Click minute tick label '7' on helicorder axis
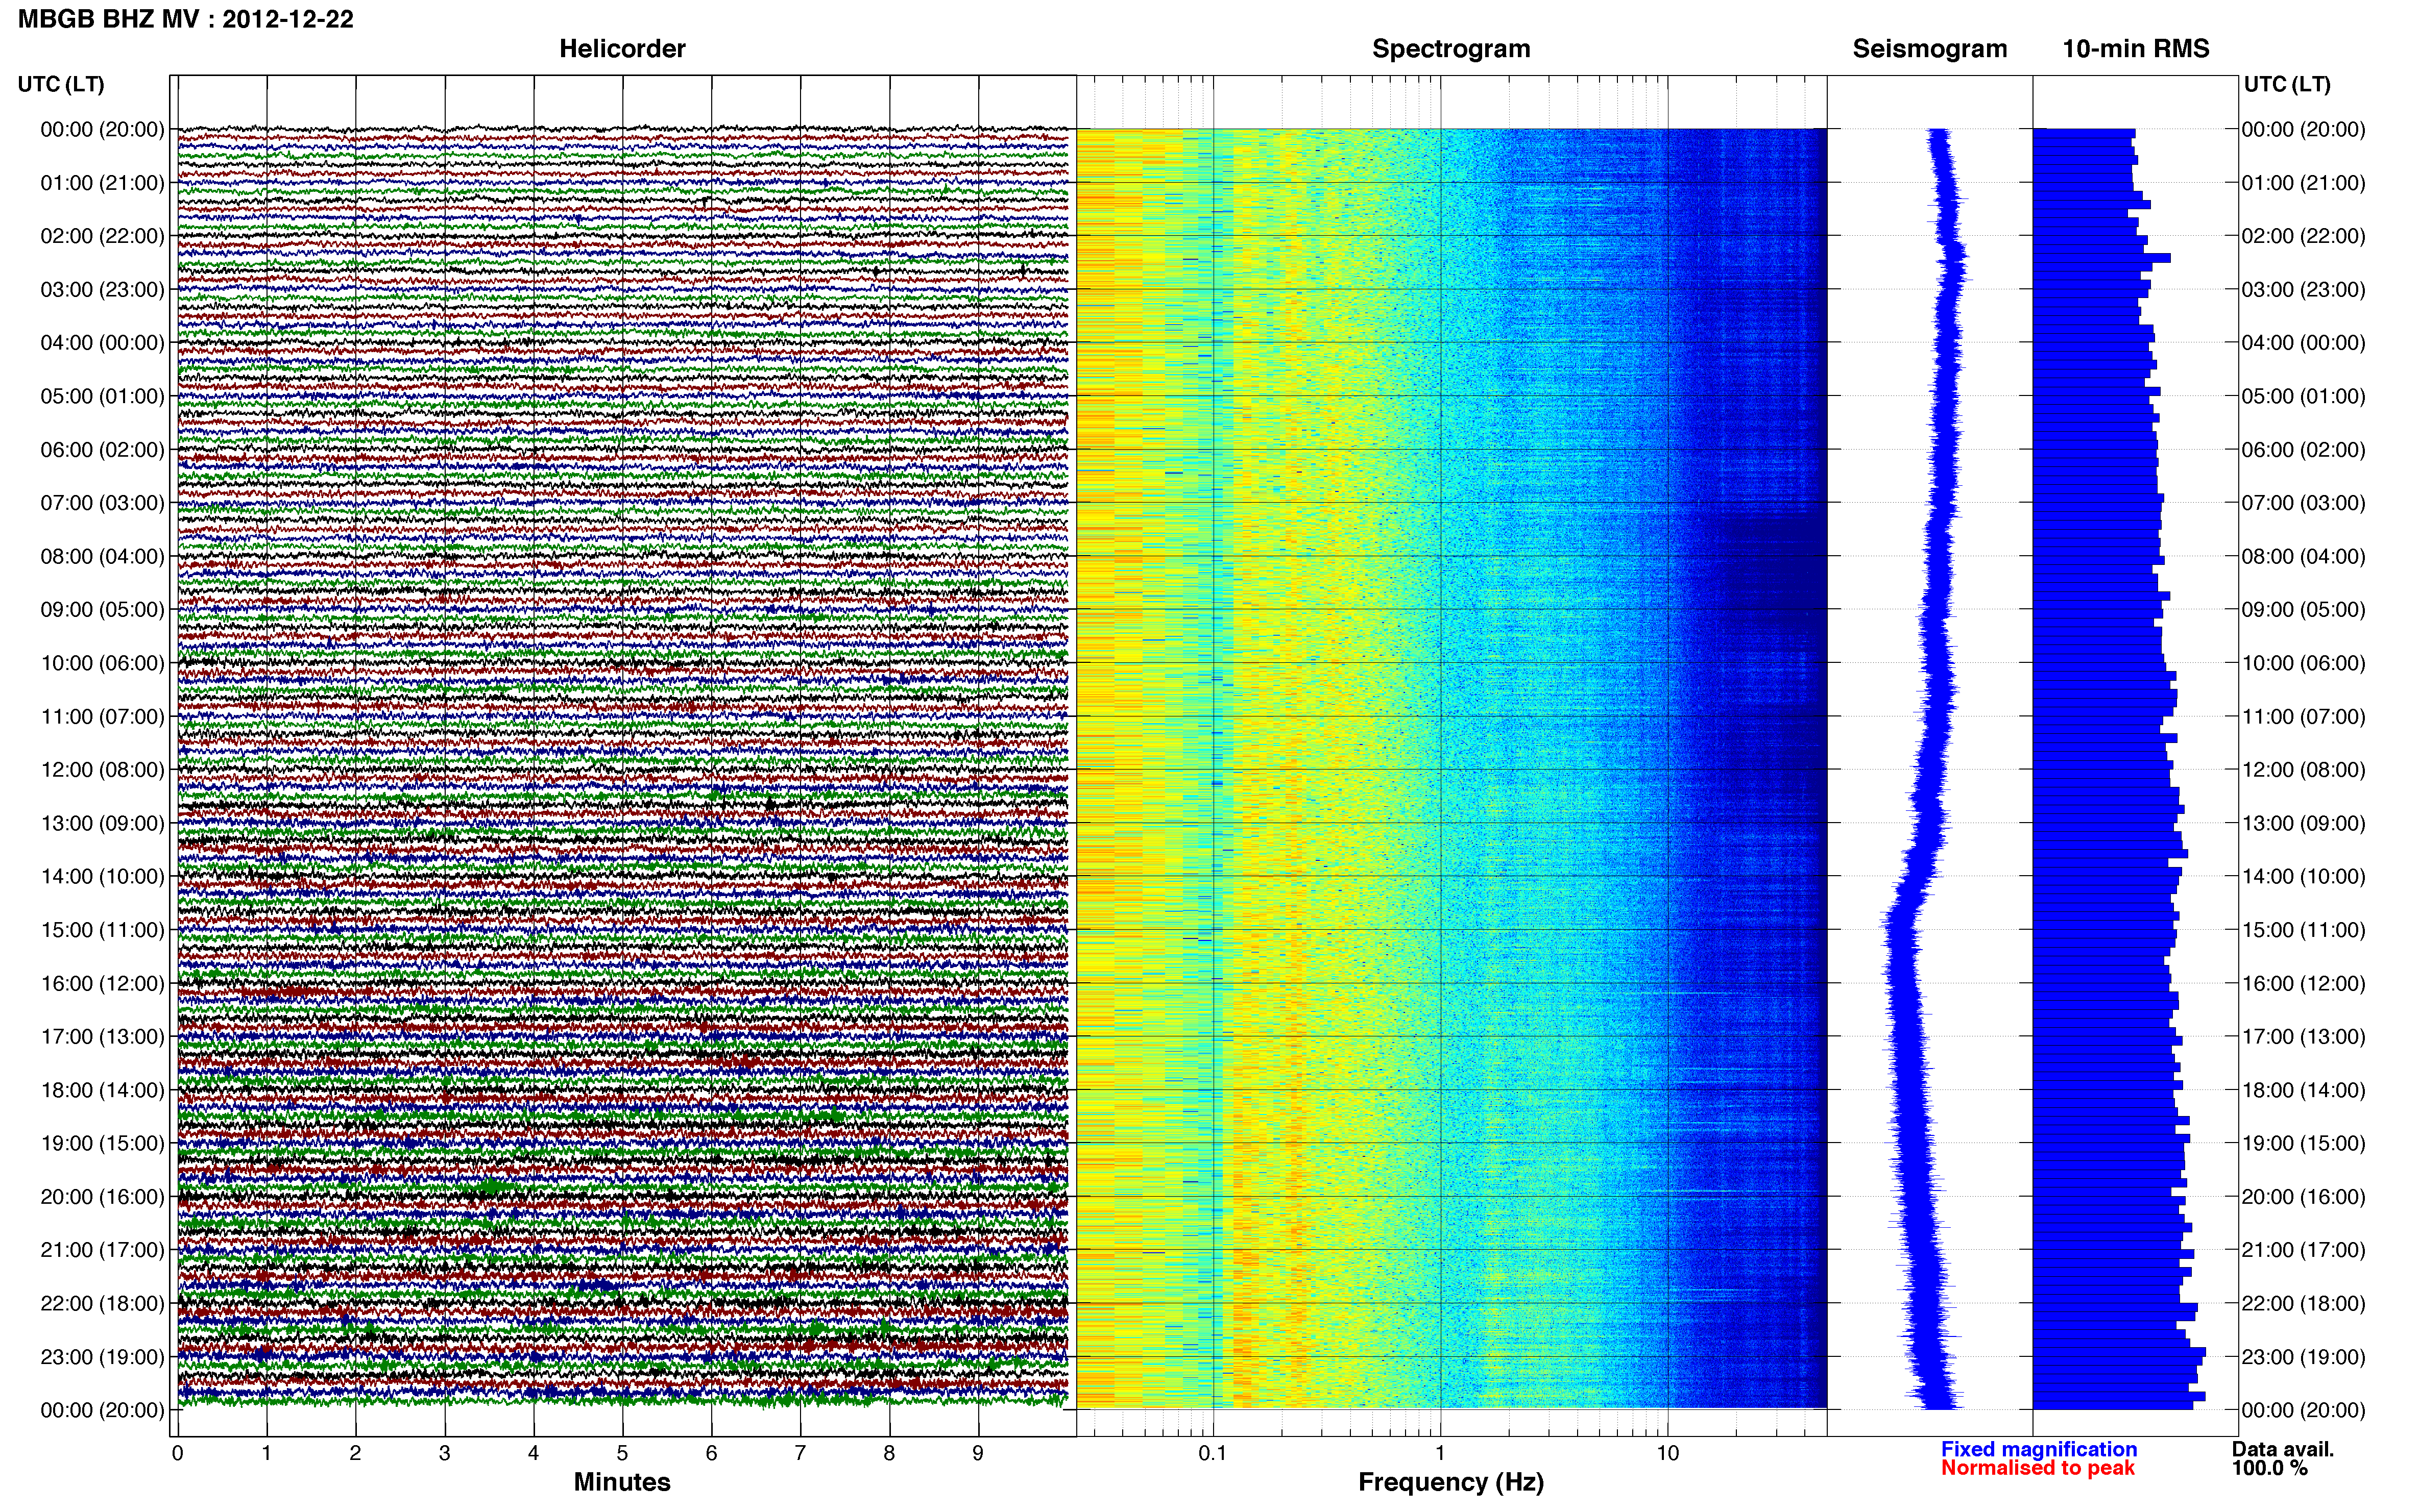 tap(801, 1454)
